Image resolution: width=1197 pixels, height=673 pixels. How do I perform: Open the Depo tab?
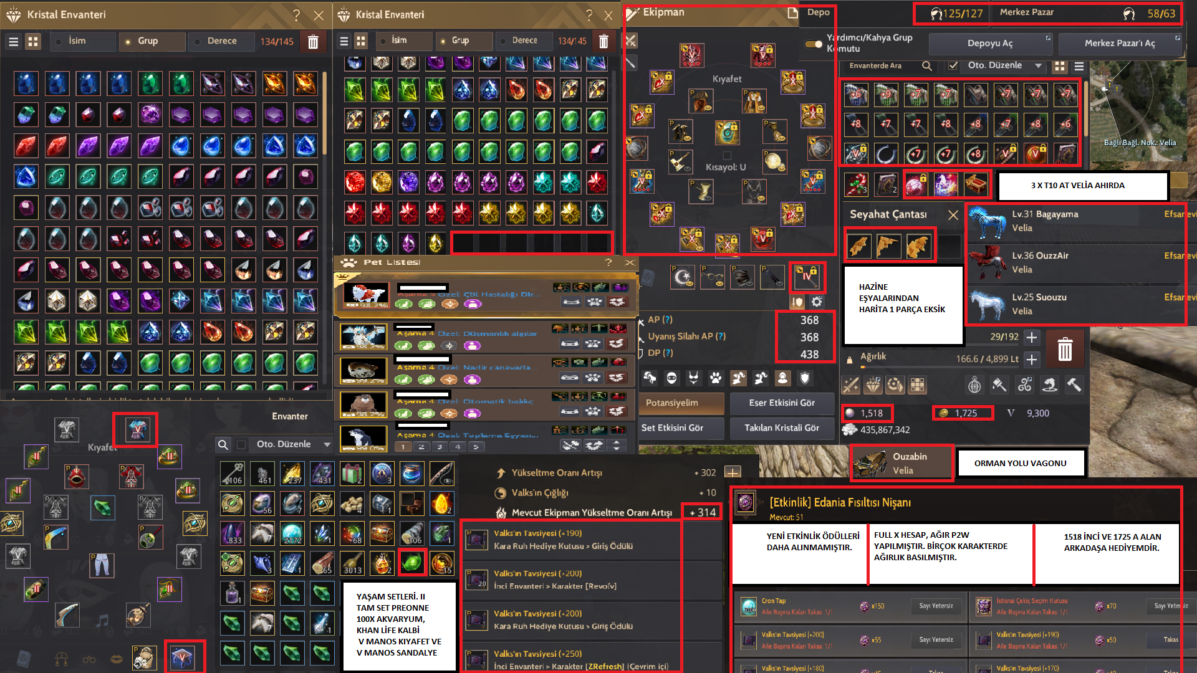tap(818, 12)
